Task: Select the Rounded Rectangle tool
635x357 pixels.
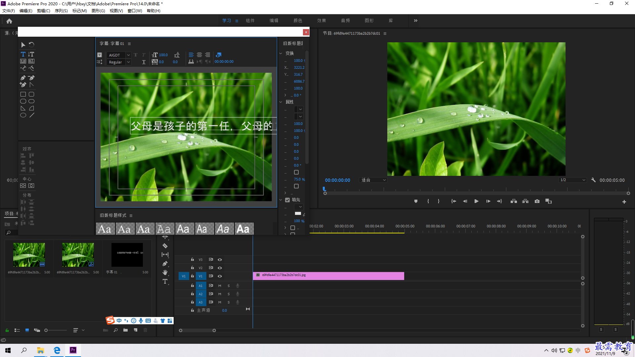Action: pos(31,95)
